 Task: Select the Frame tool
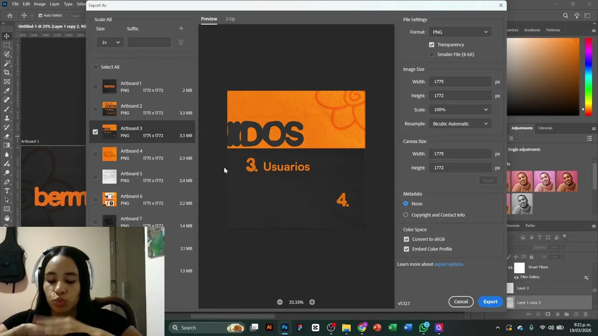[x=7, y=82]
